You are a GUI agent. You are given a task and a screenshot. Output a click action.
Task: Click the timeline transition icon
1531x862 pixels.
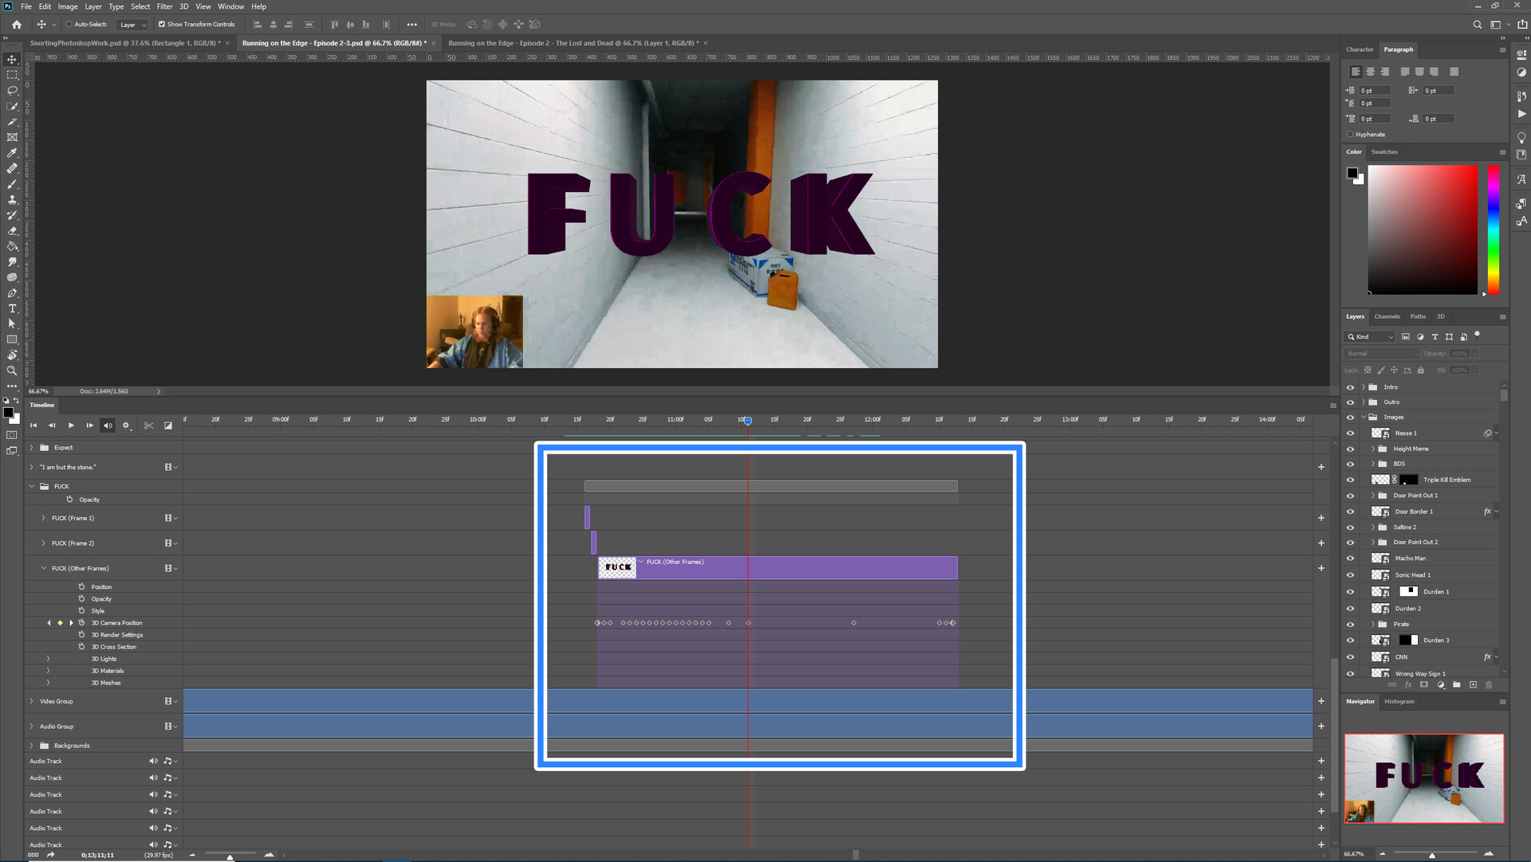168,425
